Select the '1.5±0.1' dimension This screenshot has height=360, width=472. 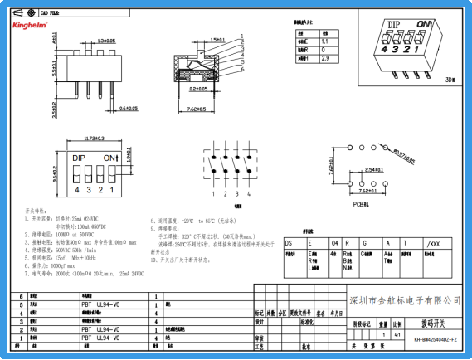[217, 40]
